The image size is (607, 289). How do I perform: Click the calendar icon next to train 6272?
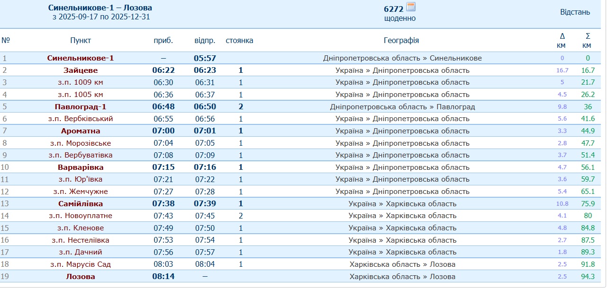[x=411, y=7]
